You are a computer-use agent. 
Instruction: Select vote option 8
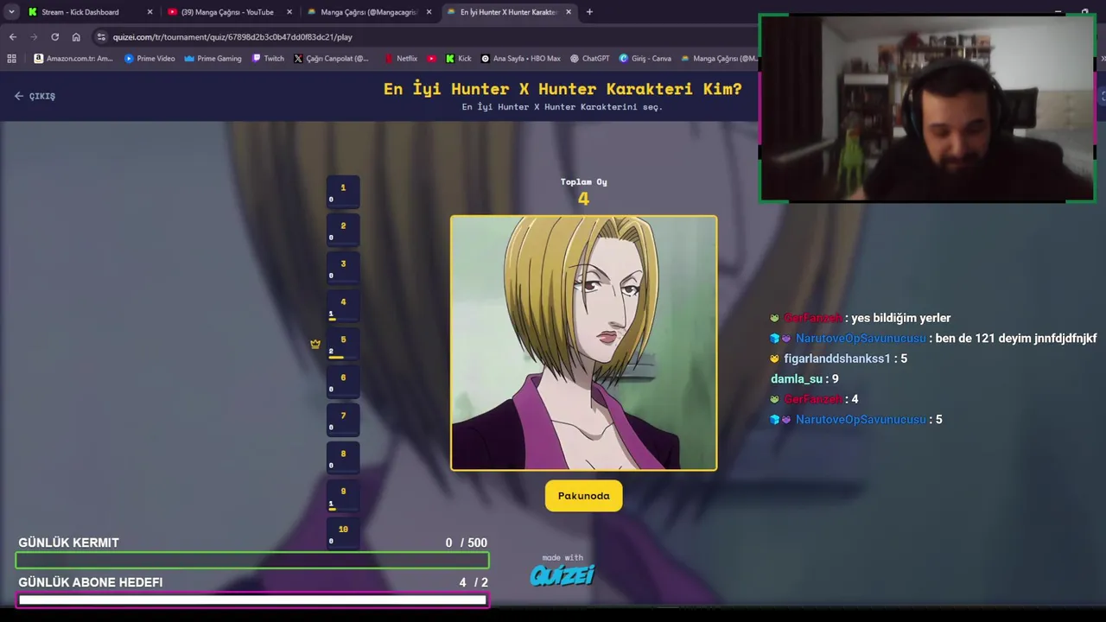(x=343, y=458)
